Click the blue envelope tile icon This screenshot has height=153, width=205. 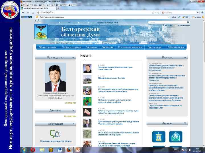pos(176,137)
